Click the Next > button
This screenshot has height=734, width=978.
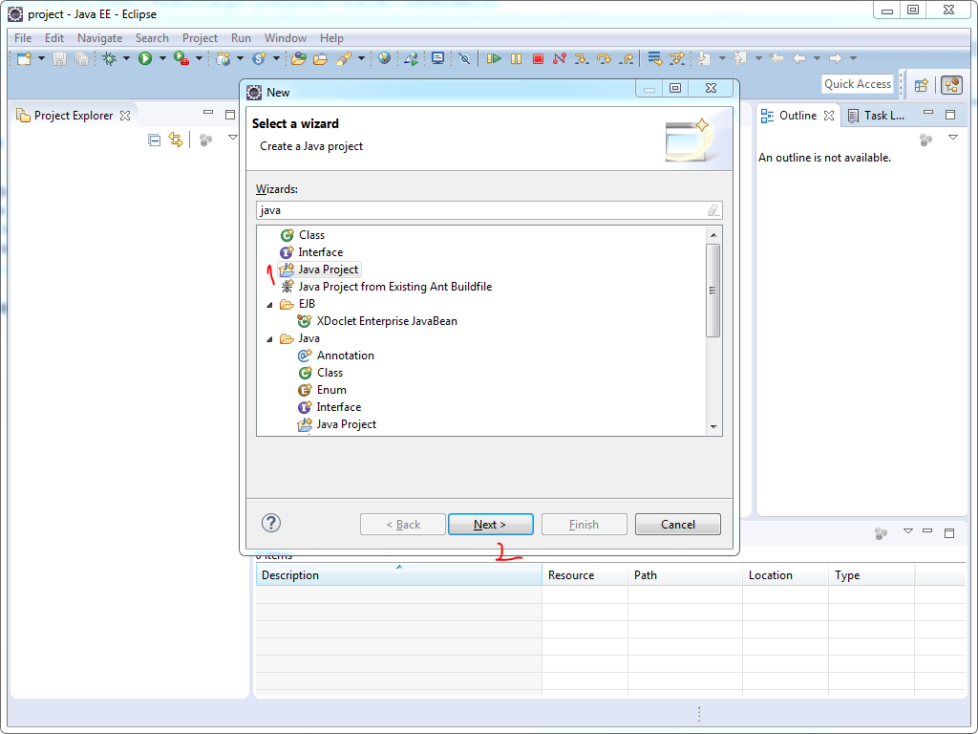pos(490,525)
